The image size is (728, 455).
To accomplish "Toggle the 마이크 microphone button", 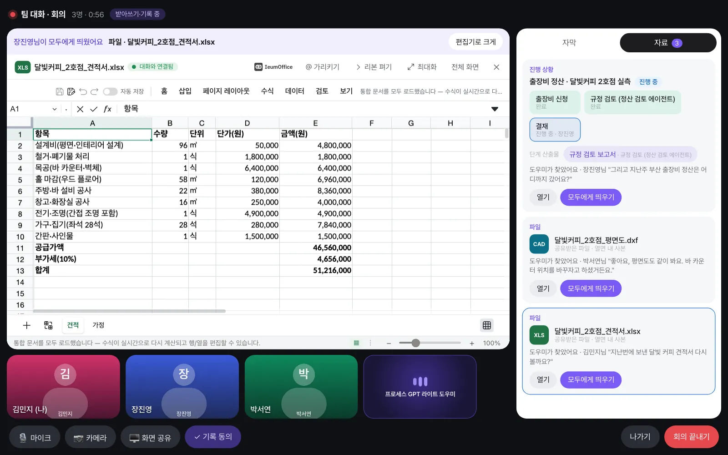I will pyautogui.click(x=35, y=437).
